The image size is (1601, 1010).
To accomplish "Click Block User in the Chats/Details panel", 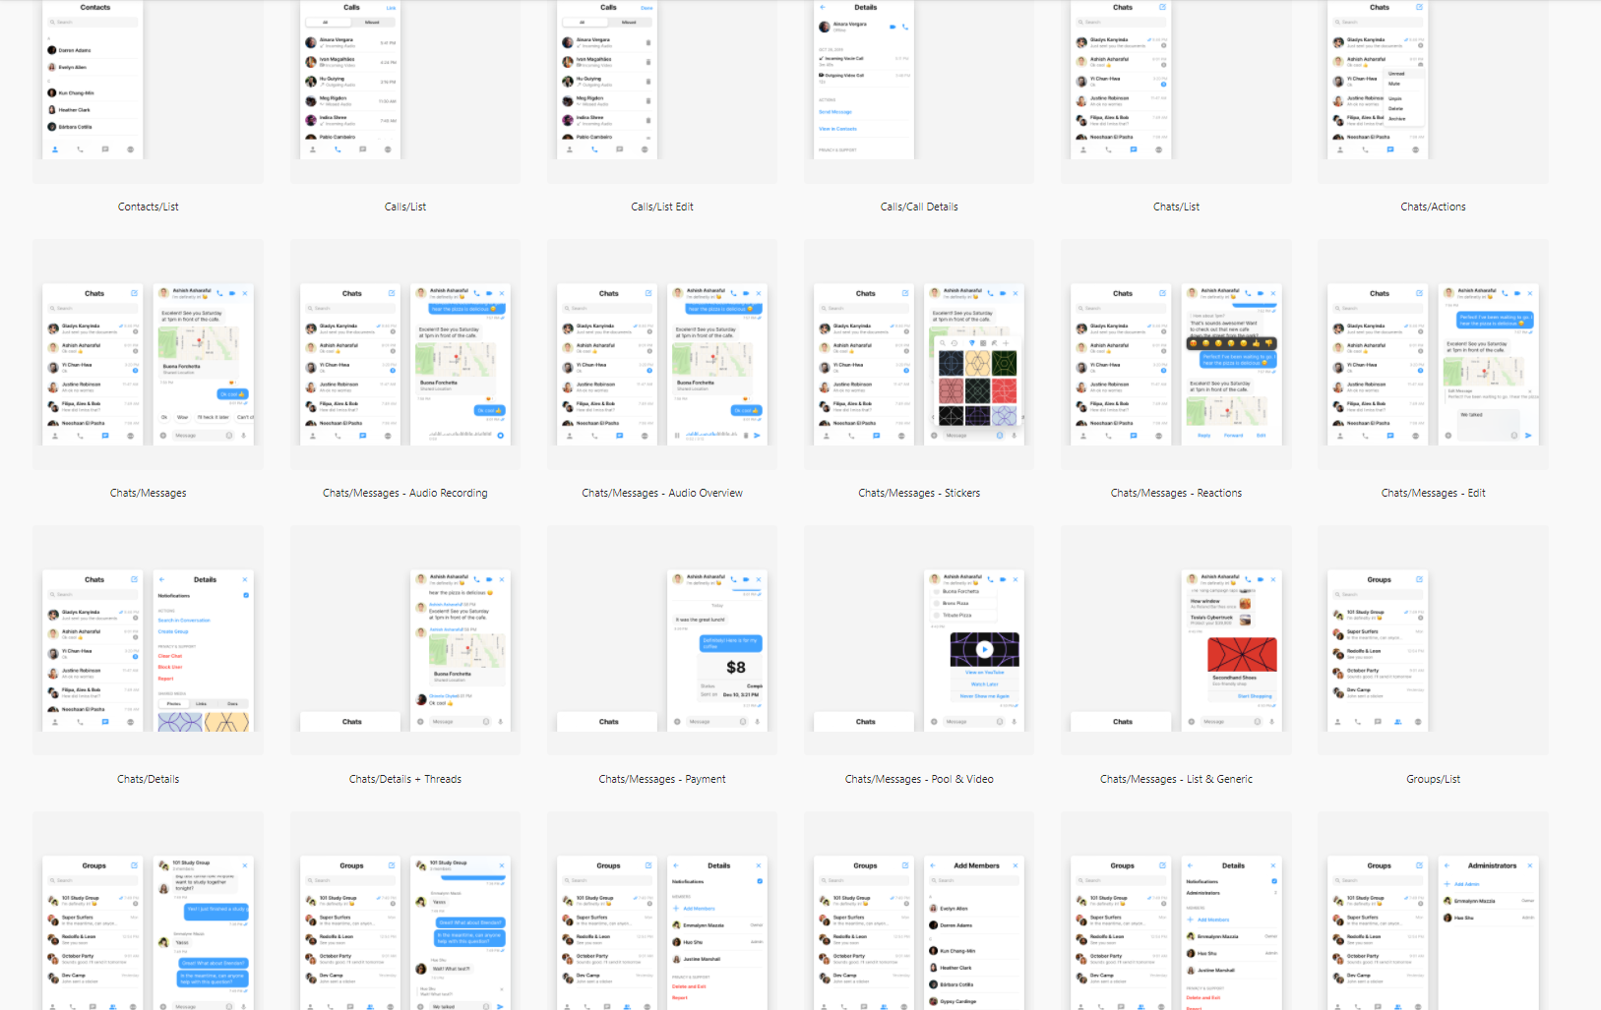I will 170,667.
